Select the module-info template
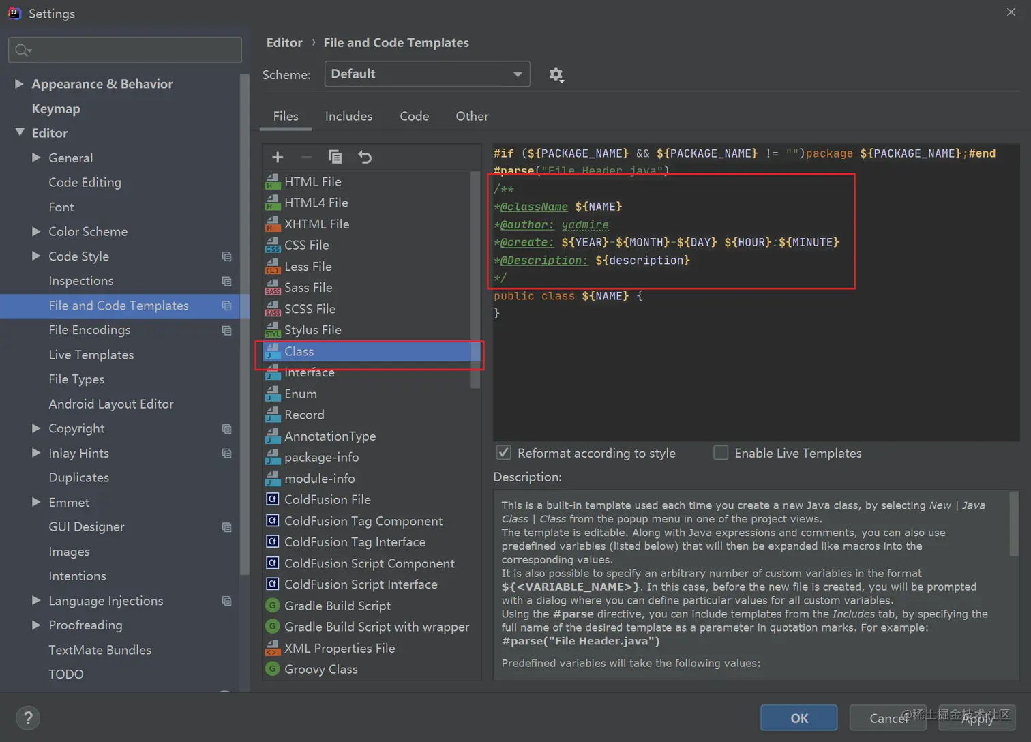The height and width of the screenshot is (742, 1031). click(x=368, y=478)
